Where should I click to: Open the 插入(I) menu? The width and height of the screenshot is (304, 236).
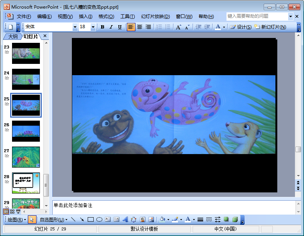pyautogui.click(x=85, y=17)
